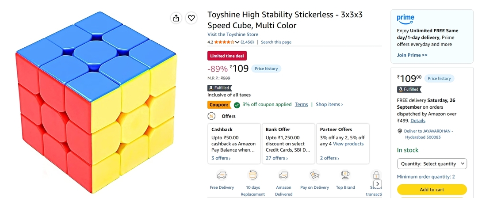482x198 pixels.
Task: Click the 10 days Replacement icon
Action: (252, 175)
